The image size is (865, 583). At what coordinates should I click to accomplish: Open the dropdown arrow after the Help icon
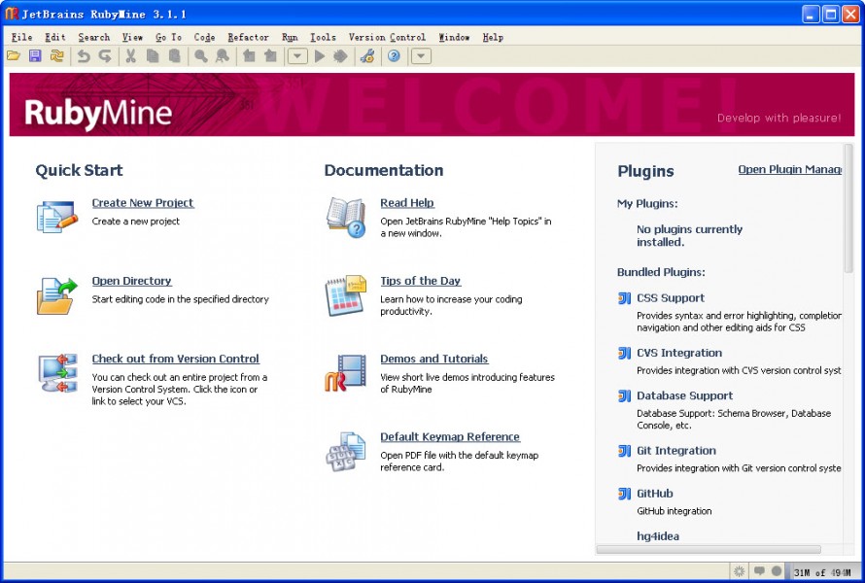tap(421, 56)
